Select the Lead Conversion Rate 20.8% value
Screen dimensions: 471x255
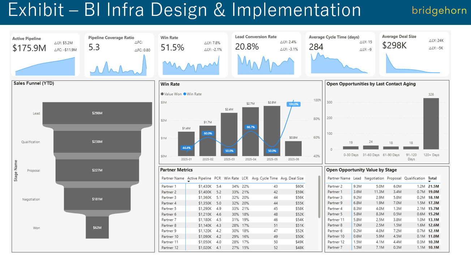pos(247,47)
